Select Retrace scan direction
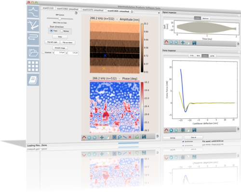The image size is (241, 192). coord(62,31)
